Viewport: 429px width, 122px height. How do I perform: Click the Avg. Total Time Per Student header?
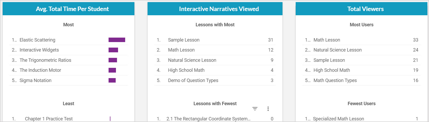click(72, 9)
